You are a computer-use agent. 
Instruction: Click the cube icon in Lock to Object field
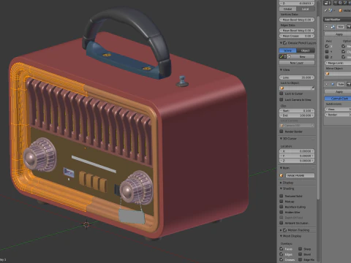[282, 88]
